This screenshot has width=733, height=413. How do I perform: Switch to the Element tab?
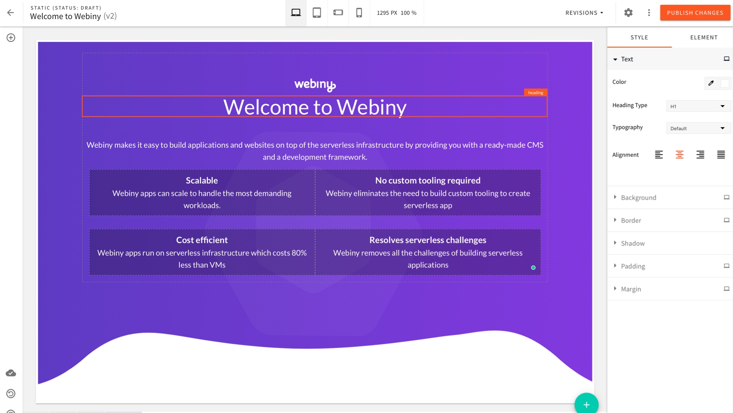[704, 37]
